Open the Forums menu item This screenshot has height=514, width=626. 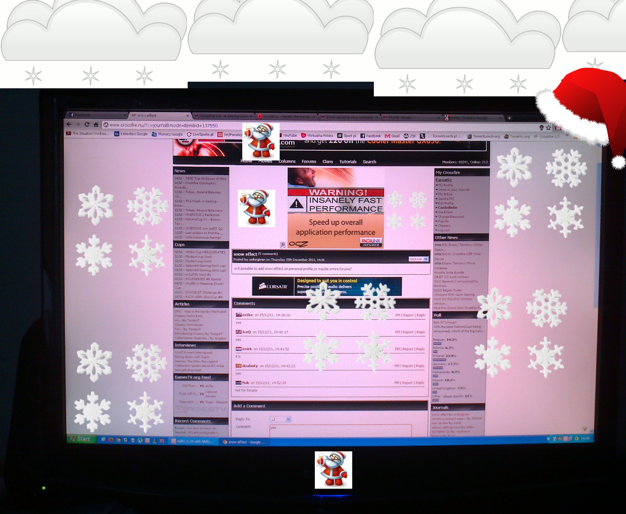pyautogui.click(x=309, y=162)
